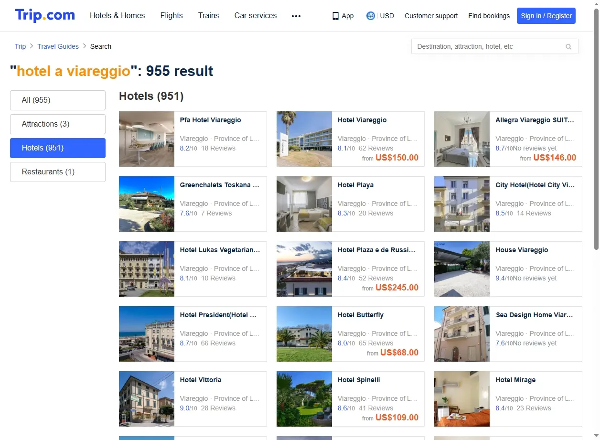Open the Hotel Vittoria photo
Image resolution: width=600 pixels, height=440 pixels.
pyautogui.click(x=147, y=399)
